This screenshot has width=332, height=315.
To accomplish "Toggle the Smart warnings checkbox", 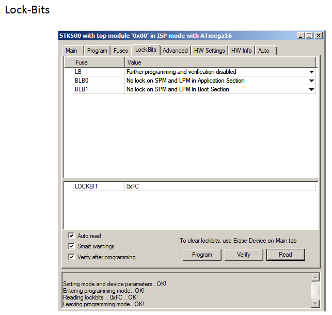I will [71, 246].
